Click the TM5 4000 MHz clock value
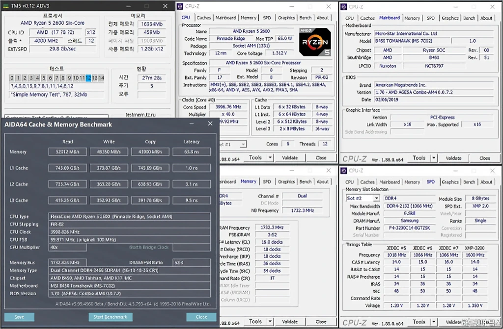This screenshot has width=503, height=329. (46, 41)
